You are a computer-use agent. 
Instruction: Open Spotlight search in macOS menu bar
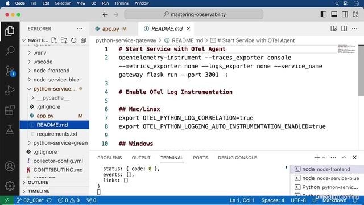pos(337,3)
